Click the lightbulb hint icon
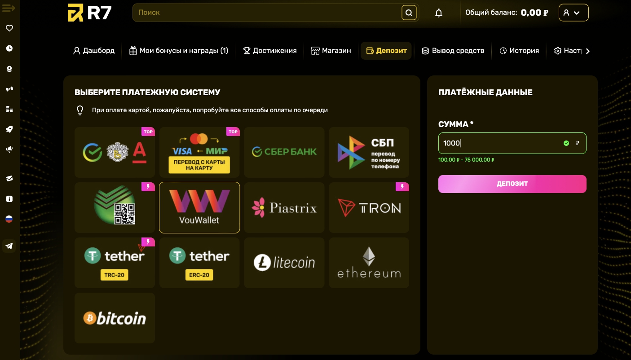Viewport: 631px width, 360px height. pos(80,110)
